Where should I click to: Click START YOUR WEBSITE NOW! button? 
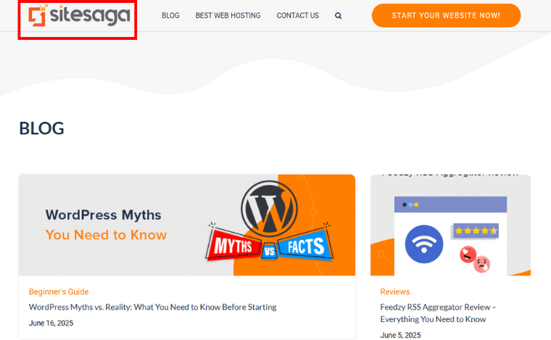point(446,15)
